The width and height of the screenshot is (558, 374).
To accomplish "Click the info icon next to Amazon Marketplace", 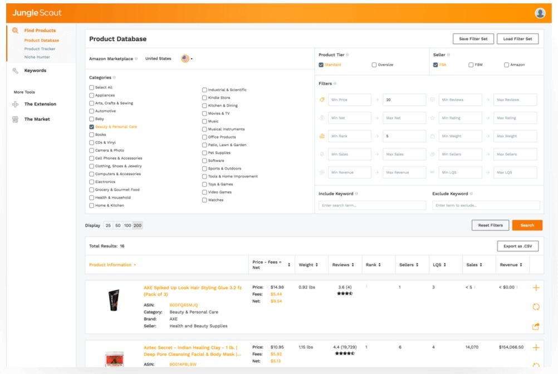I will (136, 58).
